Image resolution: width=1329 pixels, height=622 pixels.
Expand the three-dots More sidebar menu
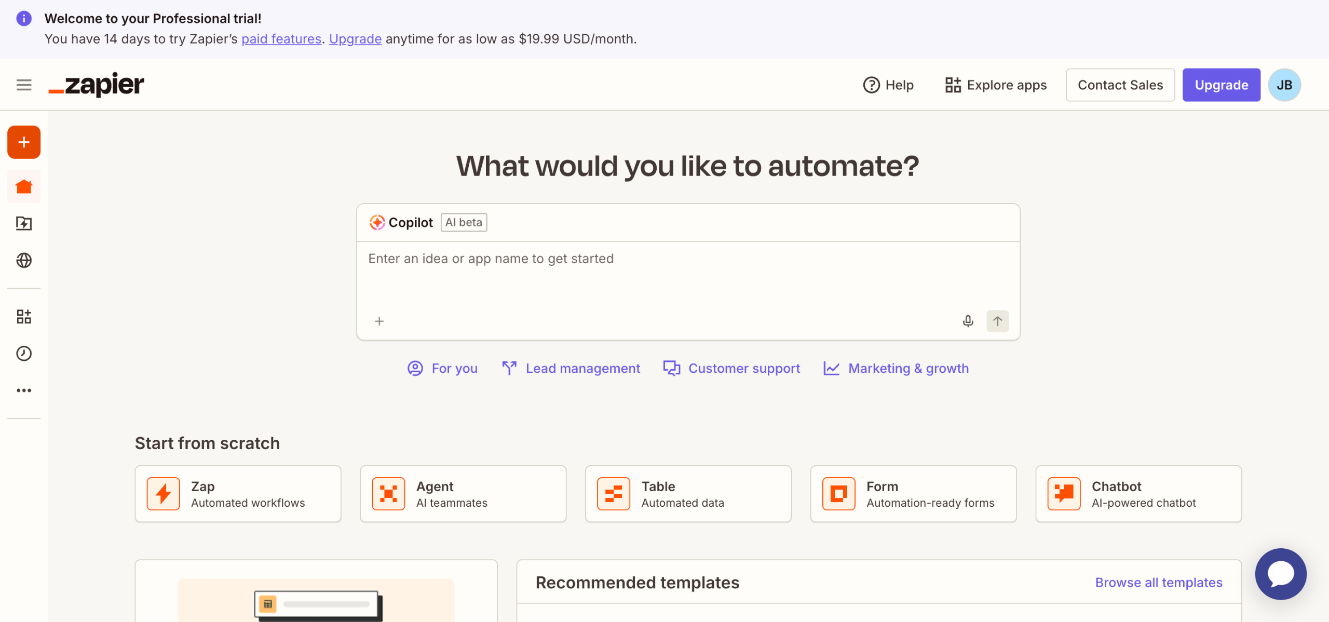[x=24, y=390]
